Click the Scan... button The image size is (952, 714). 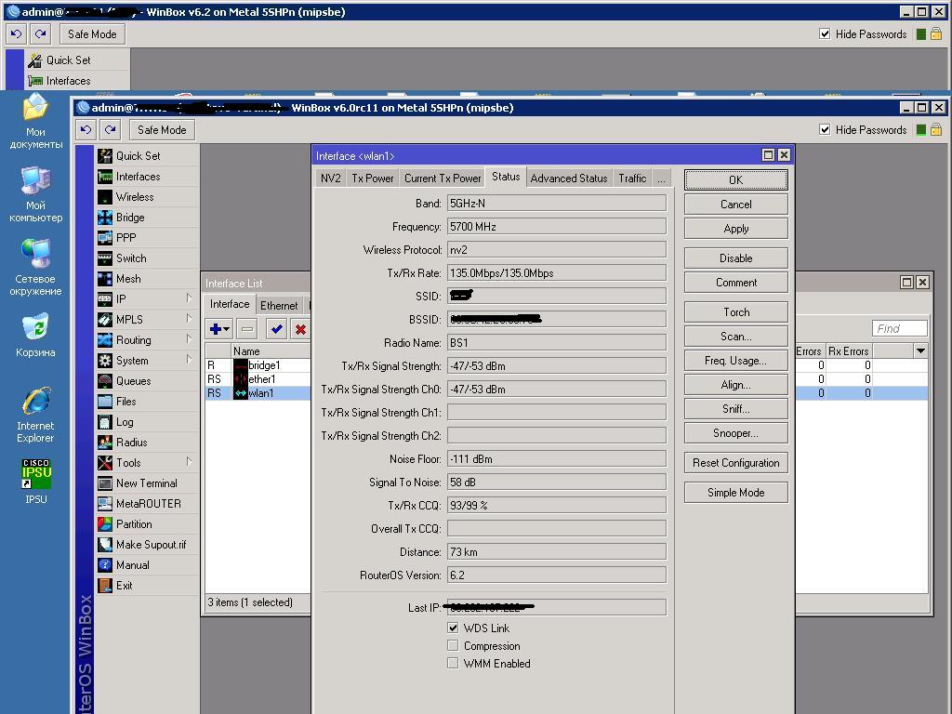point(736,337)
